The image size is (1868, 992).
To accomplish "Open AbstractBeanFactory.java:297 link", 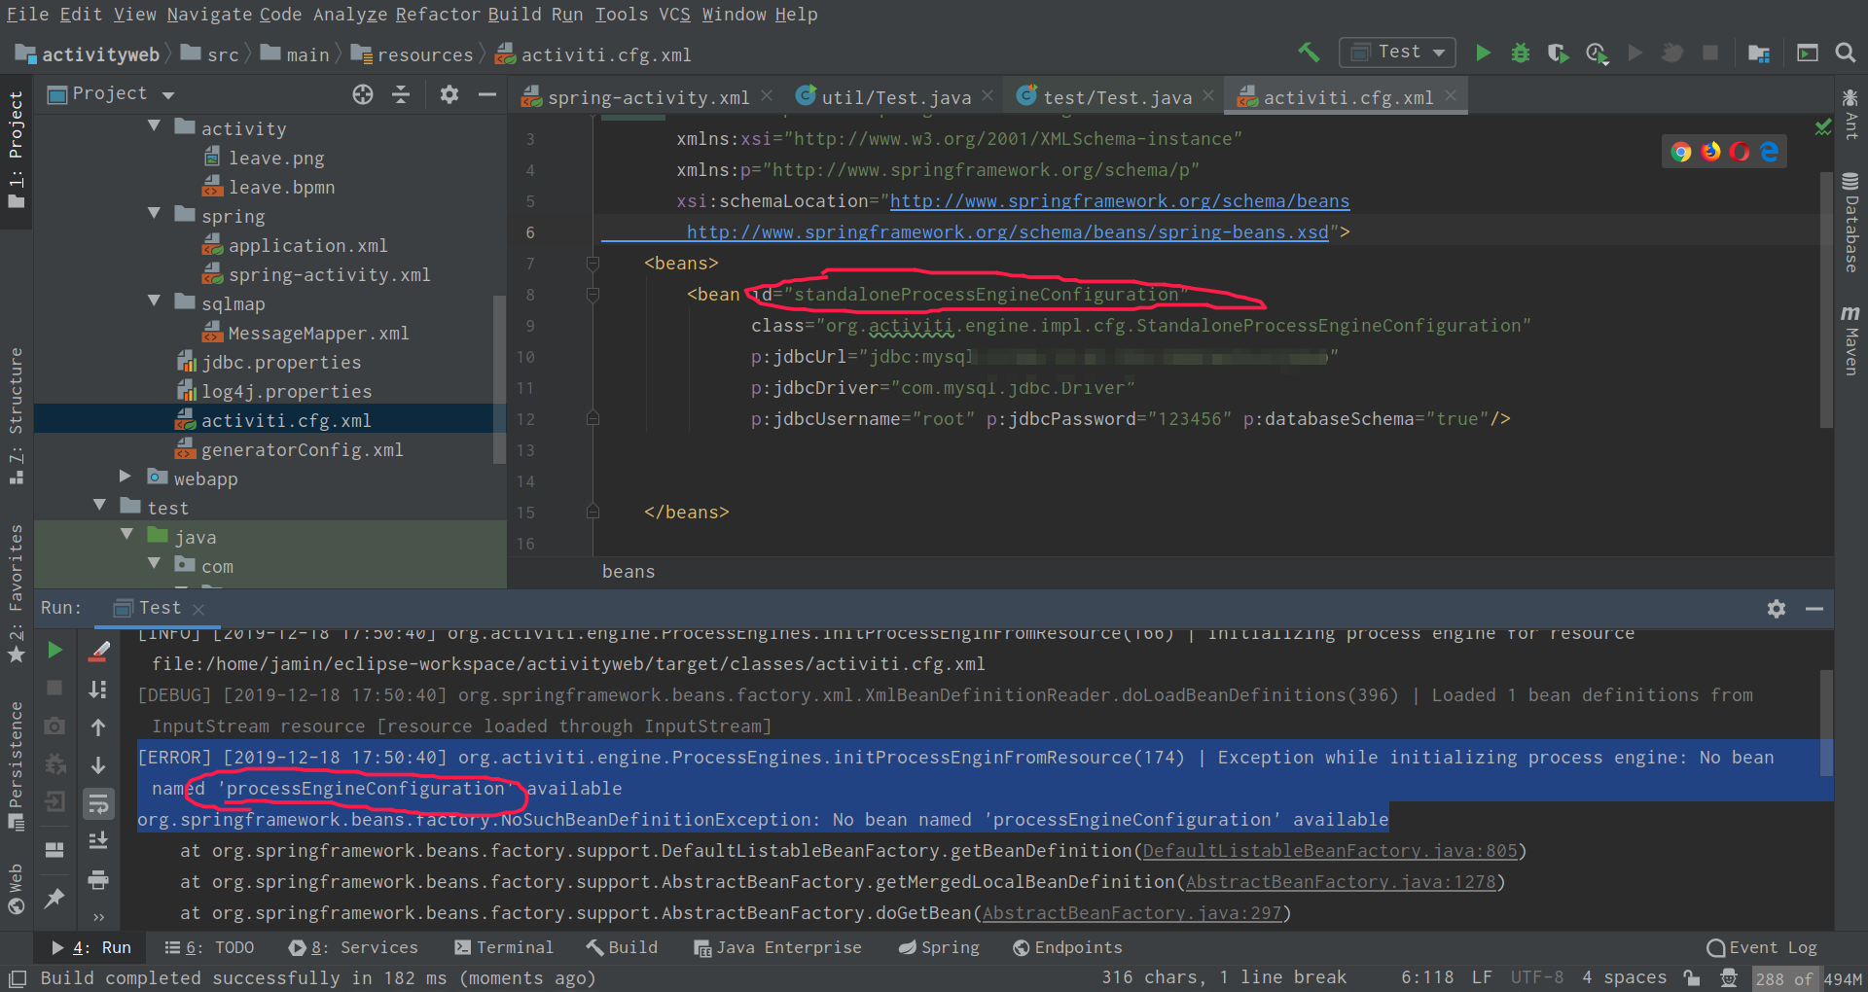I will pyautogui.click(x=1132, y=913).
